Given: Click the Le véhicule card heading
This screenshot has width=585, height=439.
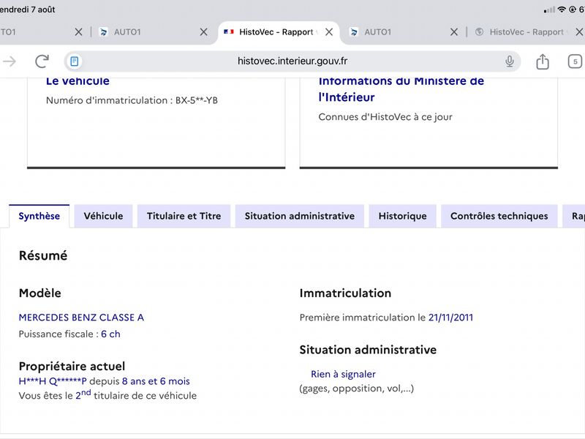Looking at the screenshot, I should [78, 81].
